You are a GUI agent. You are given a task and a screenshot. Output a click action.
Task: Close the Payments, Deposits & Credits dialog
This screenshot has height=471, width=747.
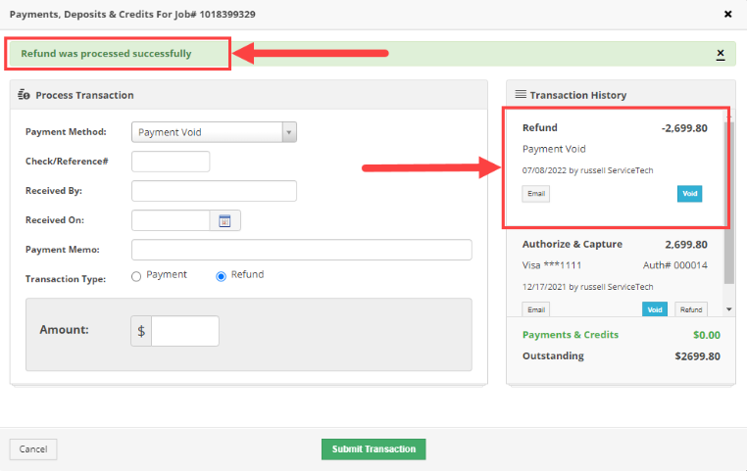pyautogui.click(x=728, y=15)
